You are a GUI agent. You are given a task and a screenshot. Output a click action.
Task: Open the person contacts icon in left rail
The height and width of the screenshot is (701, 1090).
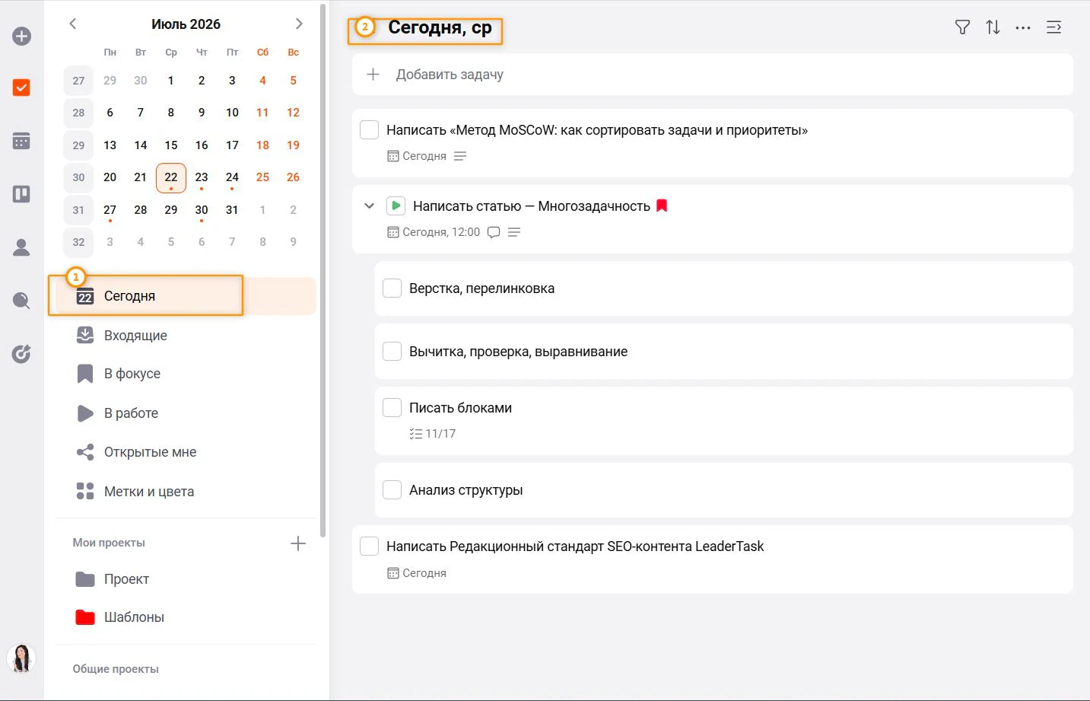(21, 247)
